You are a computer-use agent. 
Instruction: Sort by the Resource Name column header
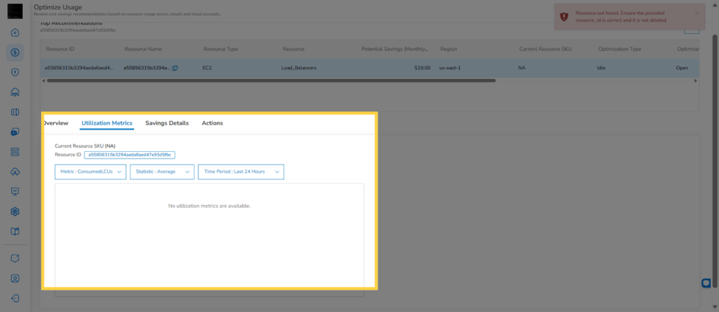[143, 49]
